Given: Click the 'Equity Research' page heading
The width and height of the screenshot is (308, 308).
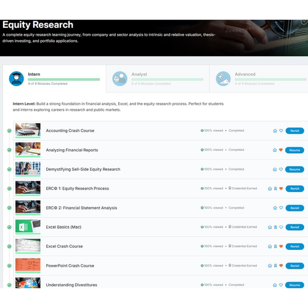Looking at the screenshot, I should (38, 25).
